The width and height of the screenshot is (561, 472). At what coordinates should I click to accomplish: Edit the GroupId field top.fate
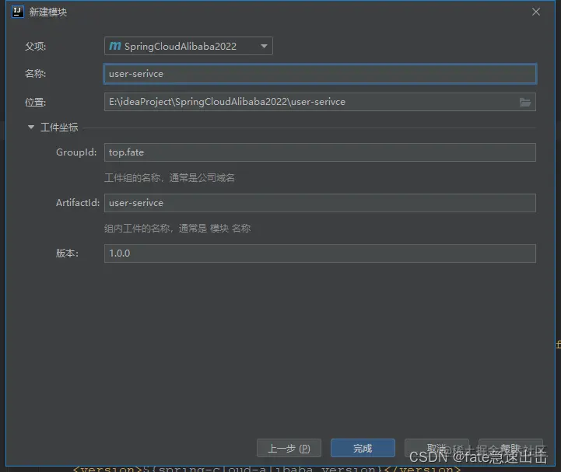point(320,152)
